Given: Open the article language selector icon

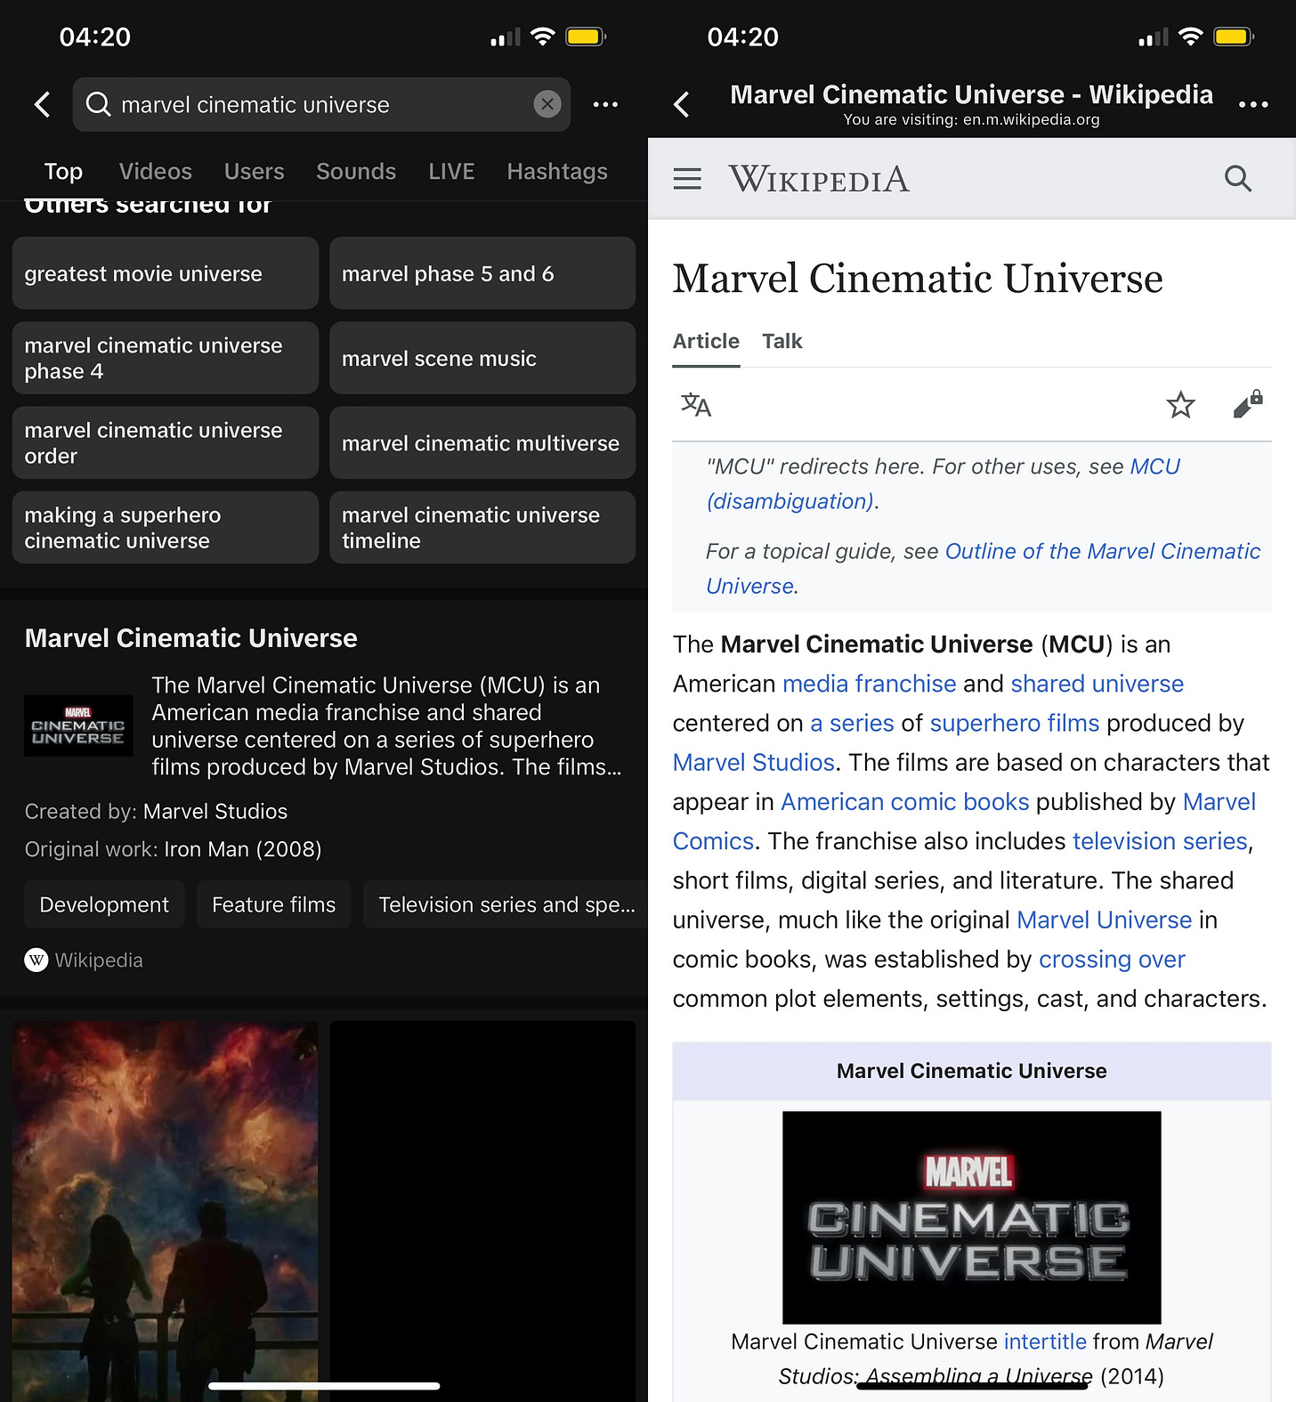Looking at the screenshot, I should pyautogui.click(x=696, y=405).
